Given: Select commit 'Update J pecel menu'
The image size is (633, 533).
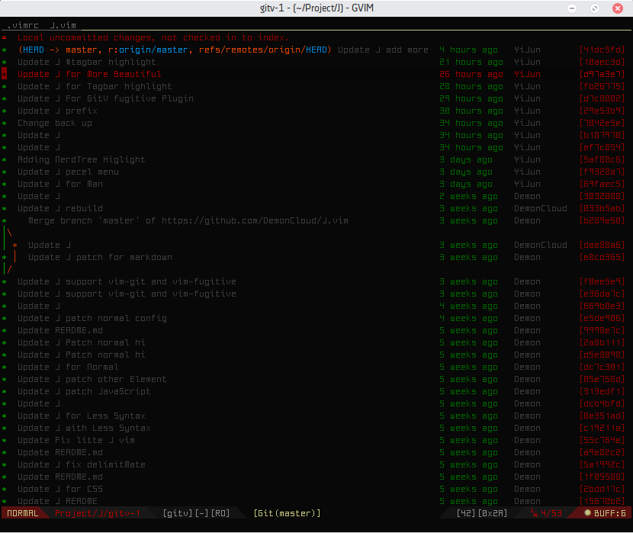Looking at the screenshot, I should [x=68, y=172].
